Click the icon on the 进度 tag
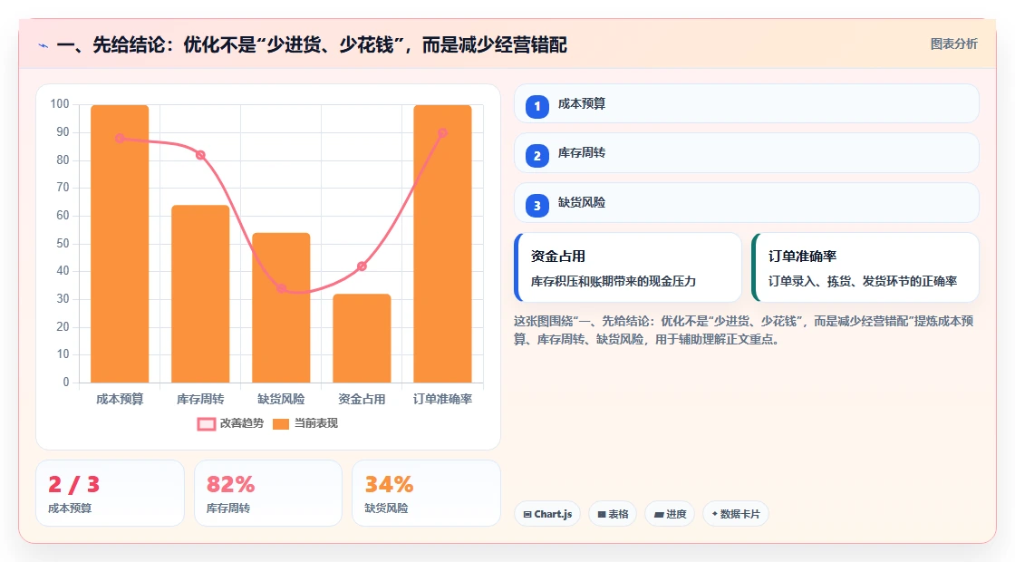The image size is (1015, 562). coord(658,515)
